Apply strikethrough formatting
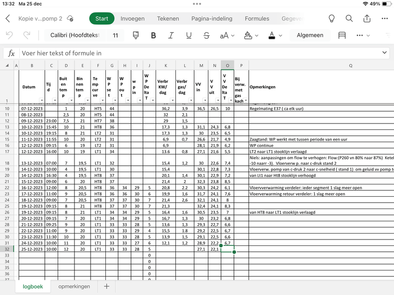 click(x=206, y=35)
